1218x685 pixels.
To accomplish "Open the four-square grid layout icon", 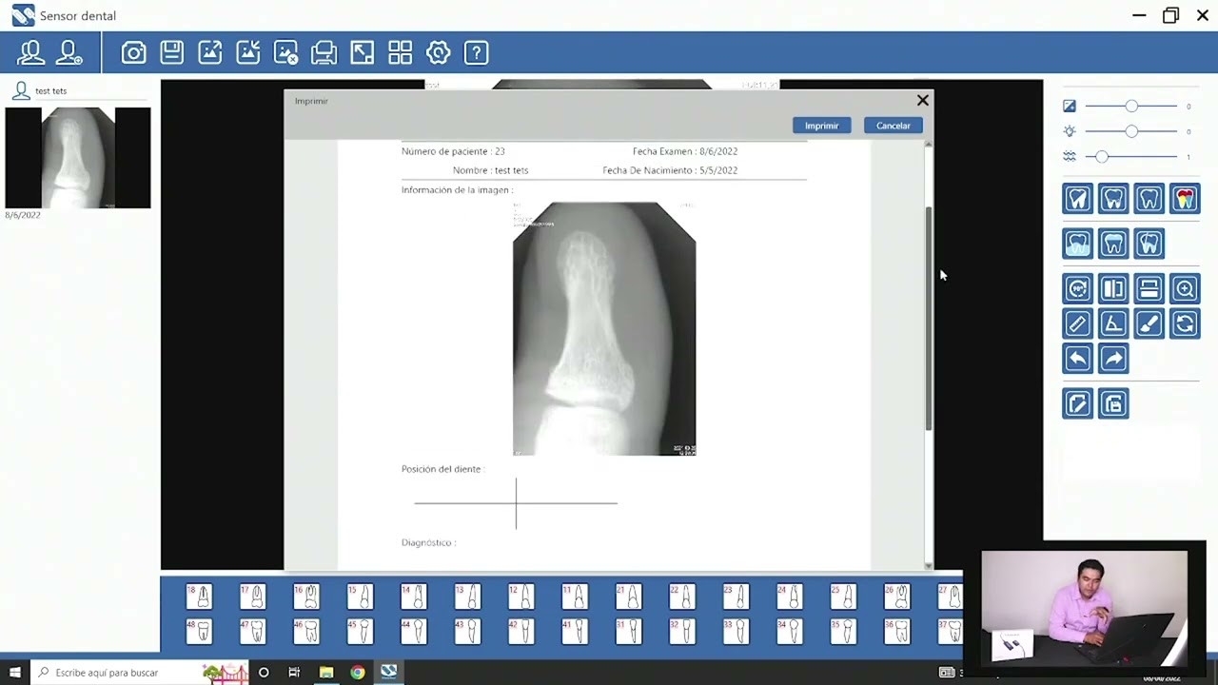I will [400, 52].
